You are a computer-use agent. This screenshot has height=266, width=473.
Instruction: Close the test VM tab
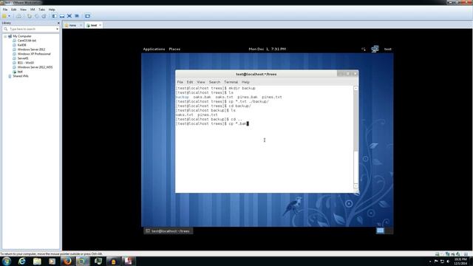101,25
